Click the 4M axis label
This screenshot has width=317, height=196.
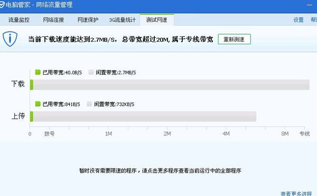226,134
